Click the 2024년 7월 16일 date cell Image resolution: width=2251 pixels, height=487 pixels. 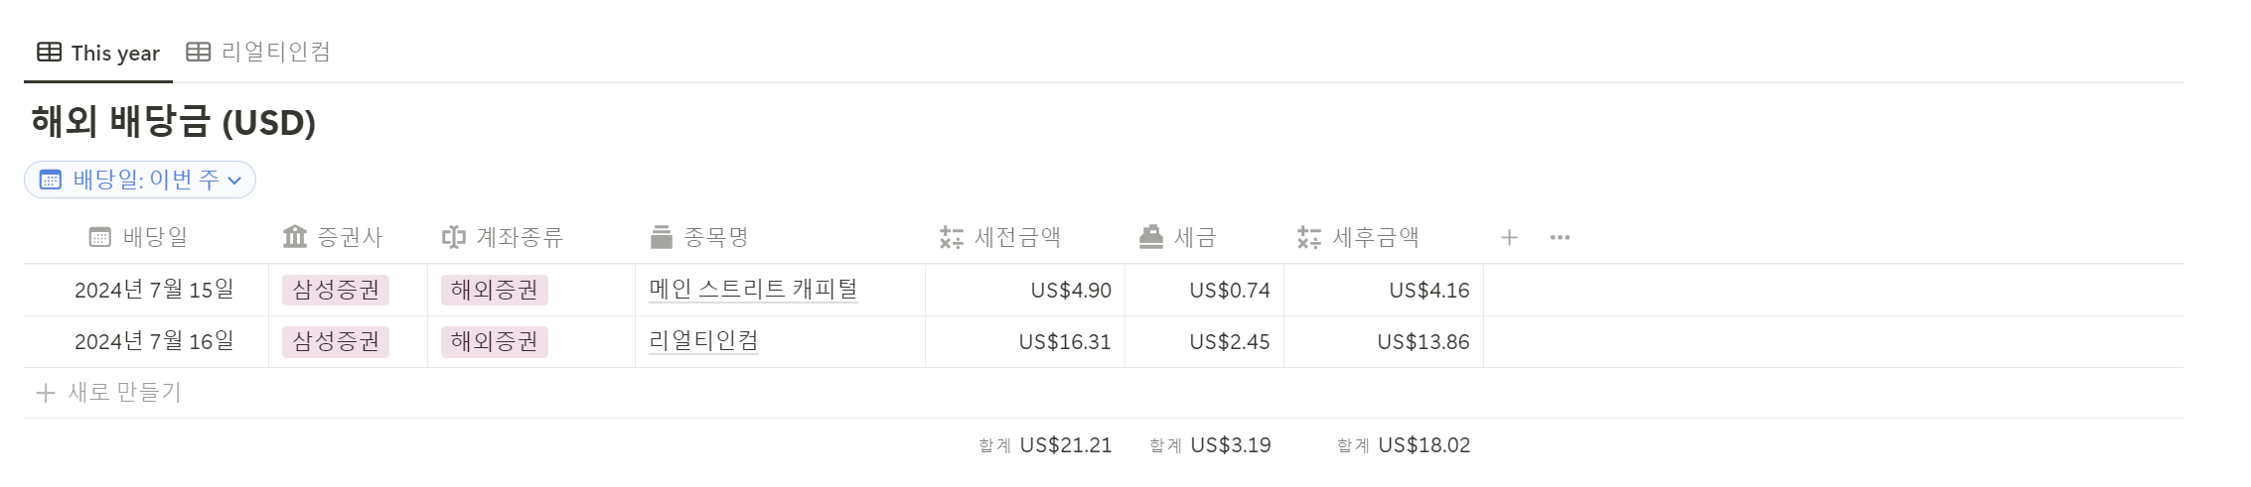154,341
